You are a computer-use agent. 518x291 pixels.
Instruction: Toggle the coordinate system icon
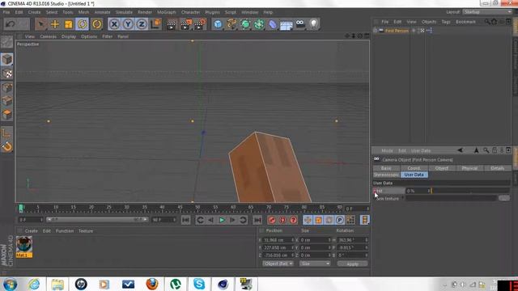pyautogui.click(x=155, y=24)
